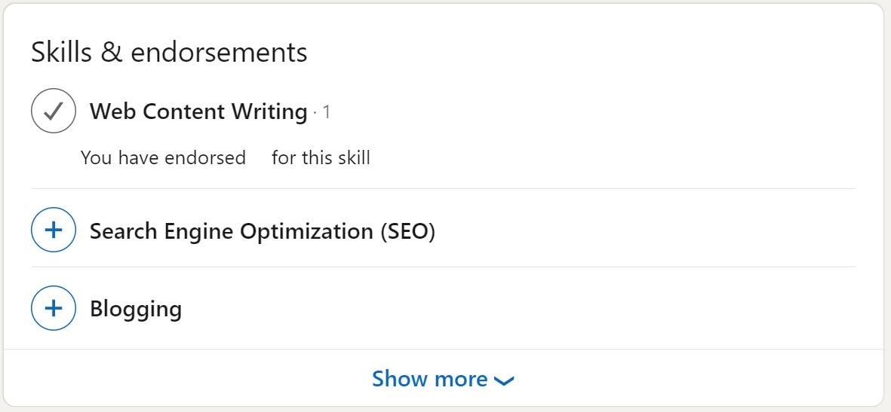Click the "for this skill" text
The image size is (891, 412).
coord(321,157)
